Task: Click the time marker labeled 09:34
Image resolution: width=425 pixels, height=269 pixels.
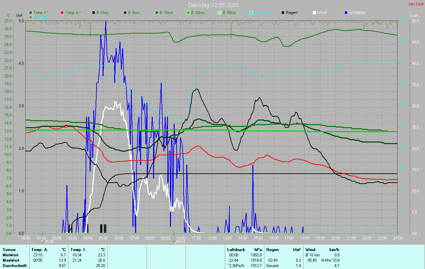Action: pyautogui.click(x=174, y=242)
